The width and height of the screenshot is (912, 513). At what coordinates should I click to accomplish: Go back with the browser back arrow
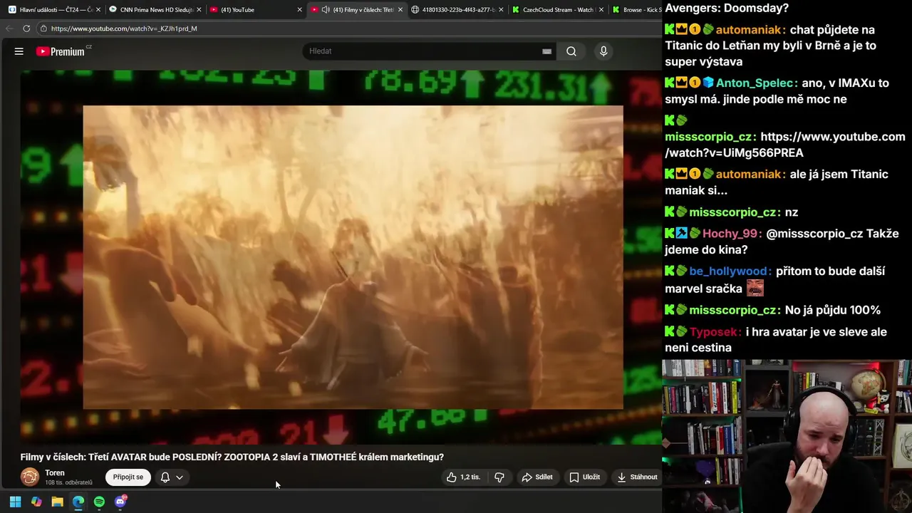click(x=9, y=28)
